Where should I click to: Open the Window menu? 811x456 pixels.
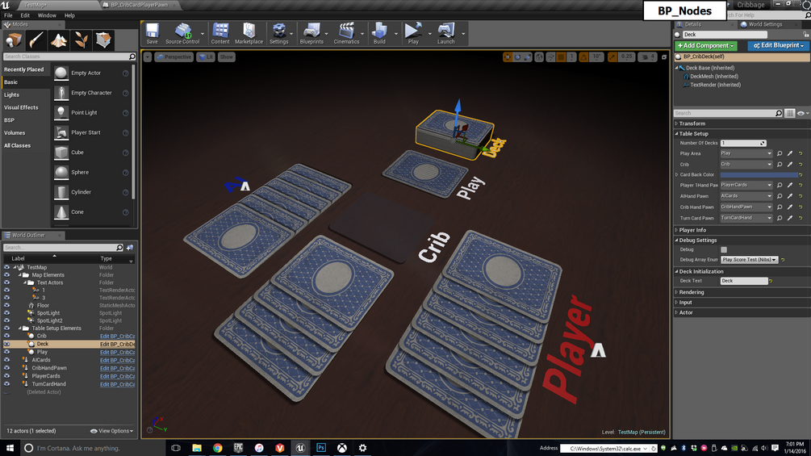pyautogui.click(x=47, y=15)
